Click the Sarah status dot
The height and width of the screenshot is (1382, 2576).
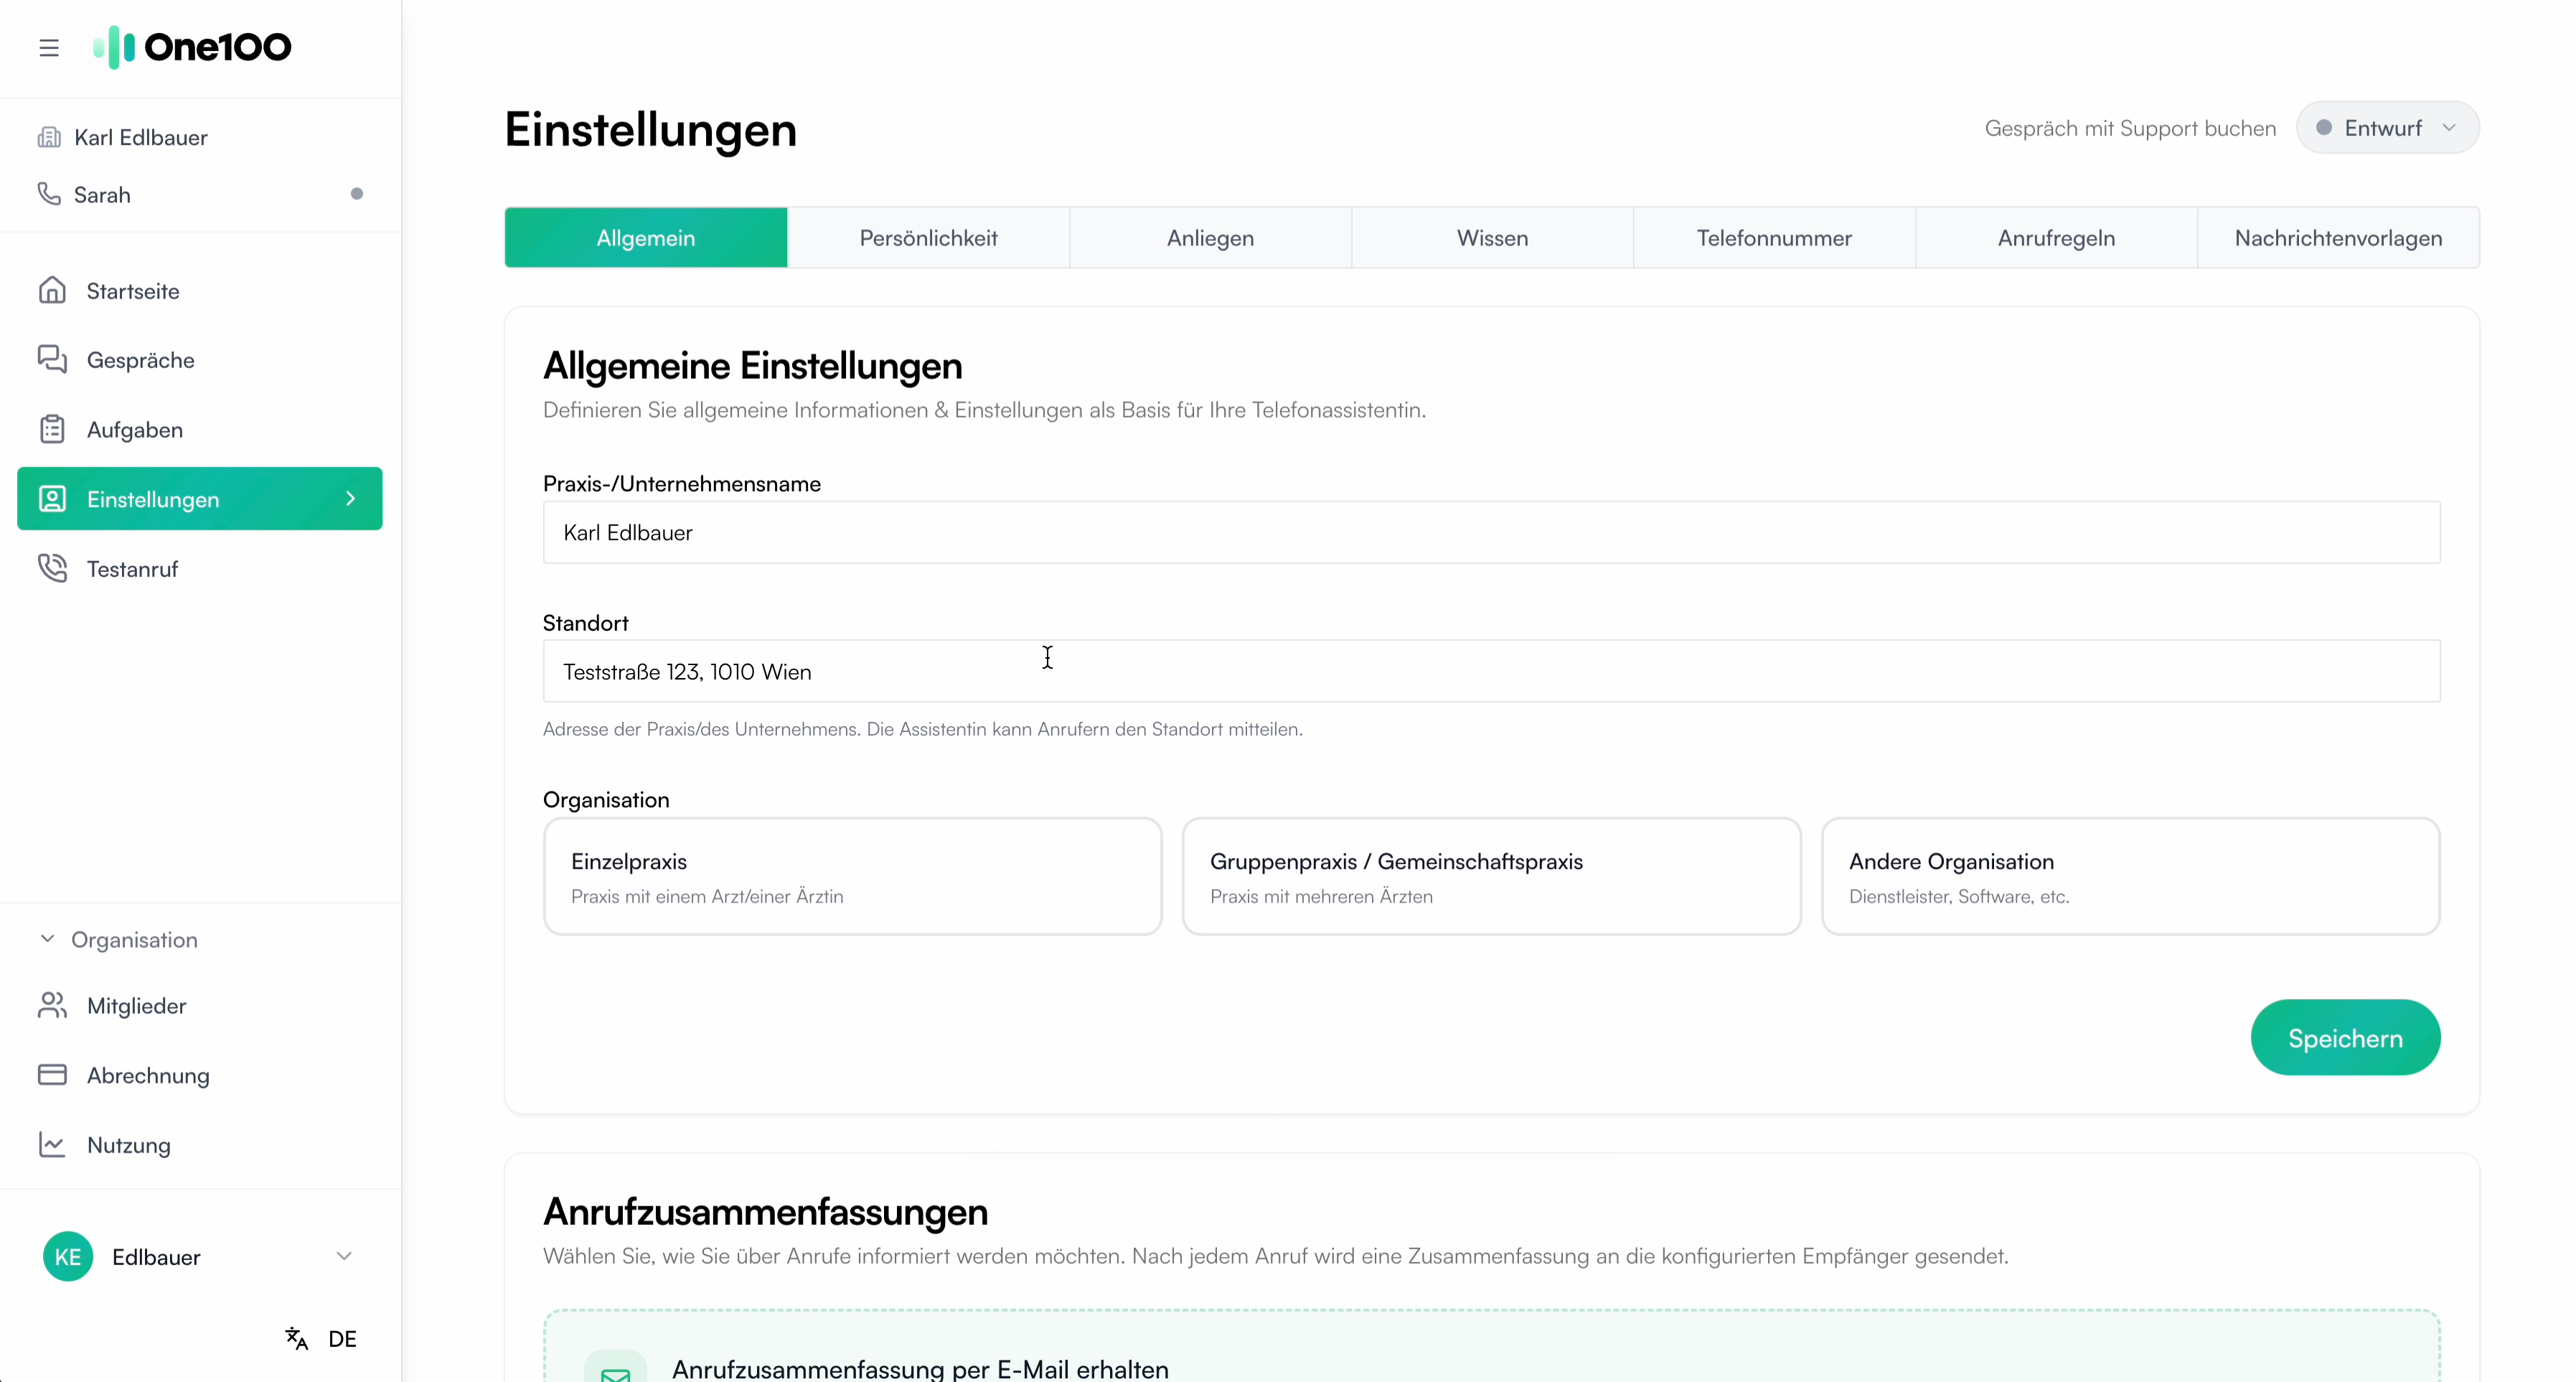pyautogui.click(x=357, y=194)
